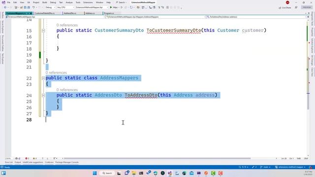Open the IntelliCode suggestions tab
The image size is (315, 177).
pyautogui.click(x=33, y=162)
